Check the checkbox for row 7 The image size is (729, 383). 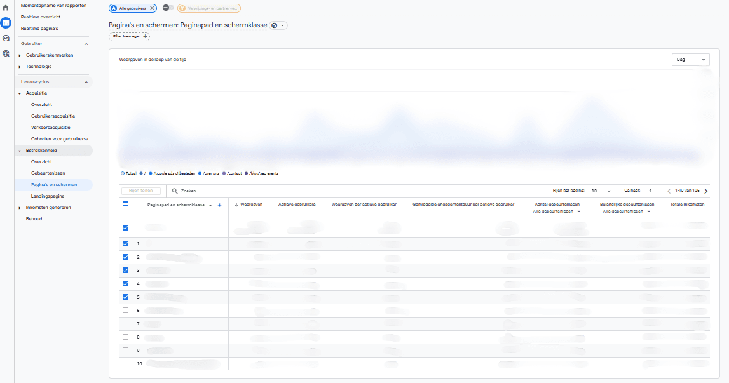tap(126, 323)
